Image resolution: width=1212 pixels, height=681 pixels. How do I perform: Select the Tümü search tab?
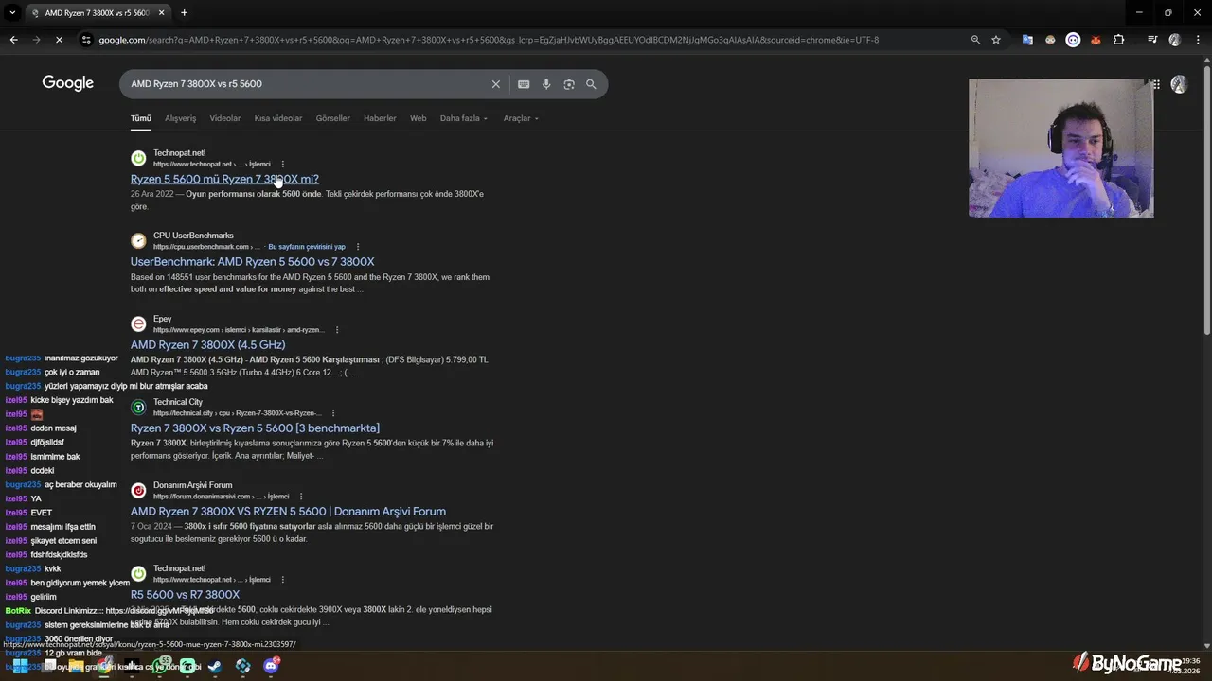click(x=141, y=118)
